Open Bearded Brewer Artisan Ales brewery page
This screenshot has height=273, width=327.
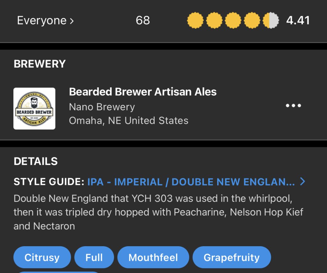[x=143, y=92]
